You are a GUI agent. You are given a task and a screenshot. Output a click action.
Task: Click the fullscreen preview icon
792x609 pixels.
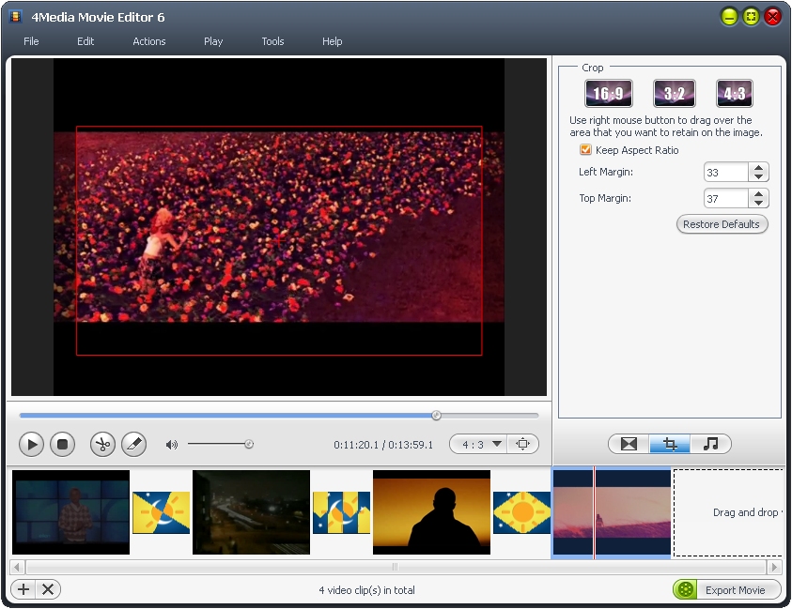coord(523,444)
